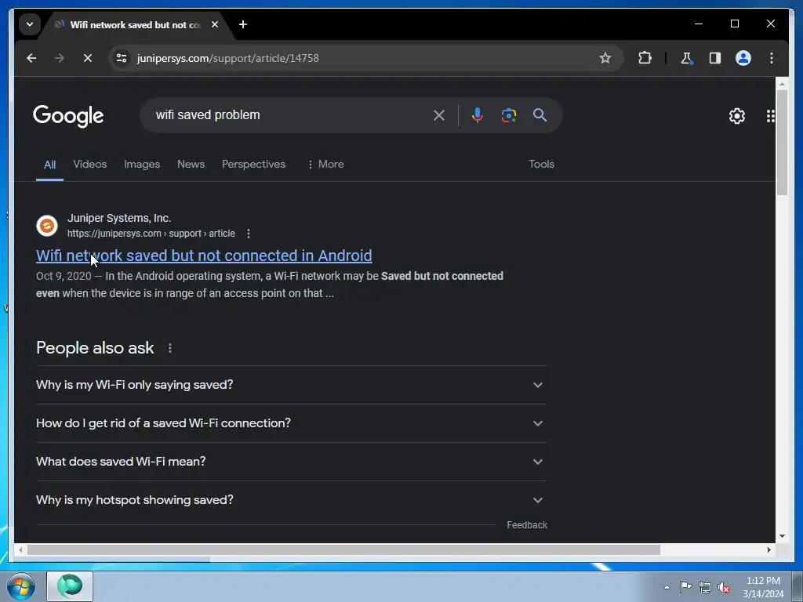Select the All results tab
The width and height of the screenshot is (803, 602).
coord(49,165)
